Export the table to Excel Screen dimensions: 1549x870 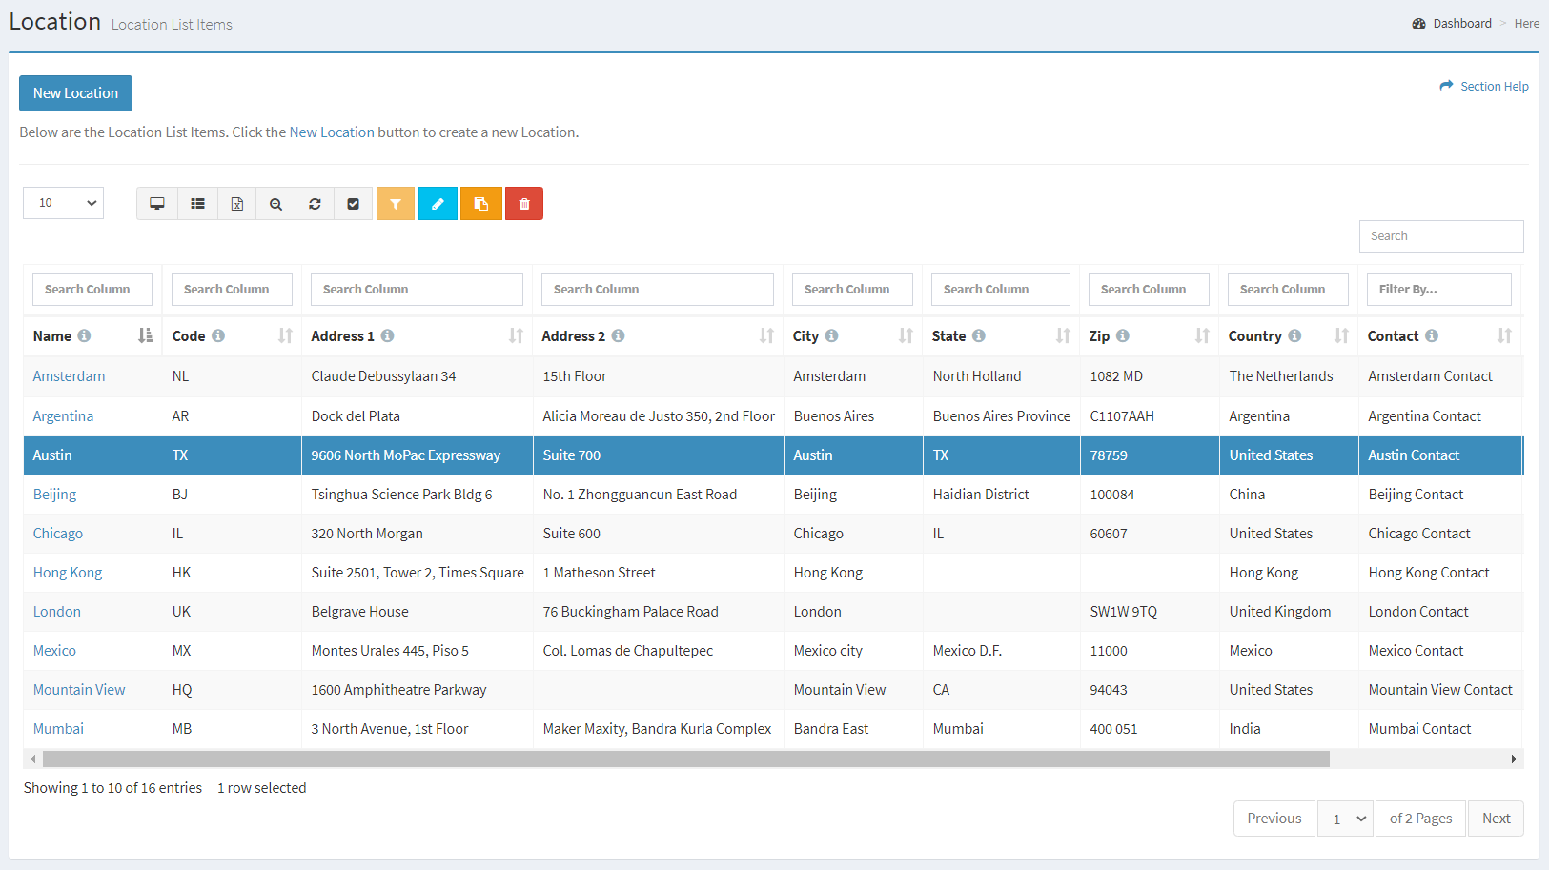click(x=236, y=203)
